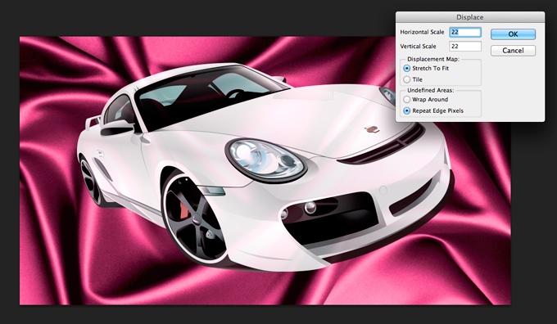
Task: Click the OK button in Displace dialog
Action: click(x=513, y=34)
